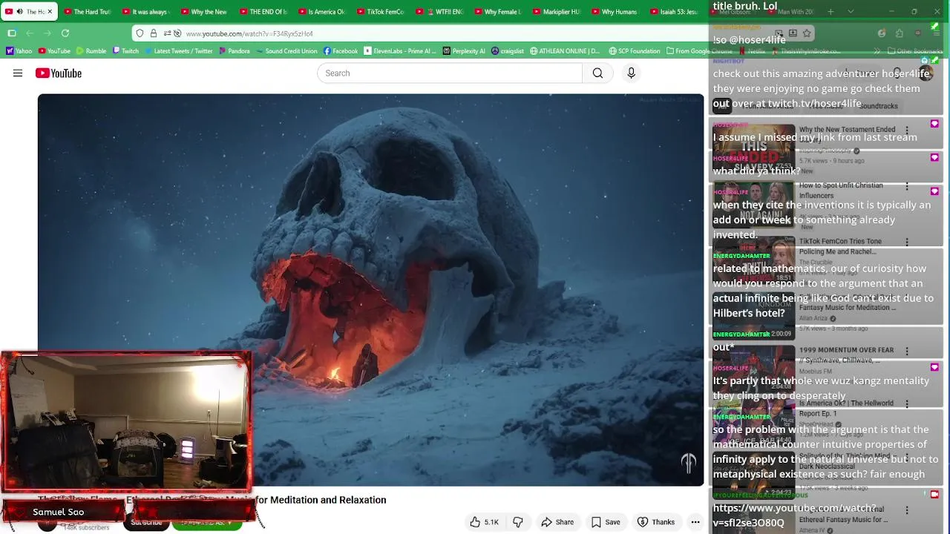Viewport: 950px width, 534px height.
Task: Like the video showing 5.1K likes
Action: (x=484, y=522)
